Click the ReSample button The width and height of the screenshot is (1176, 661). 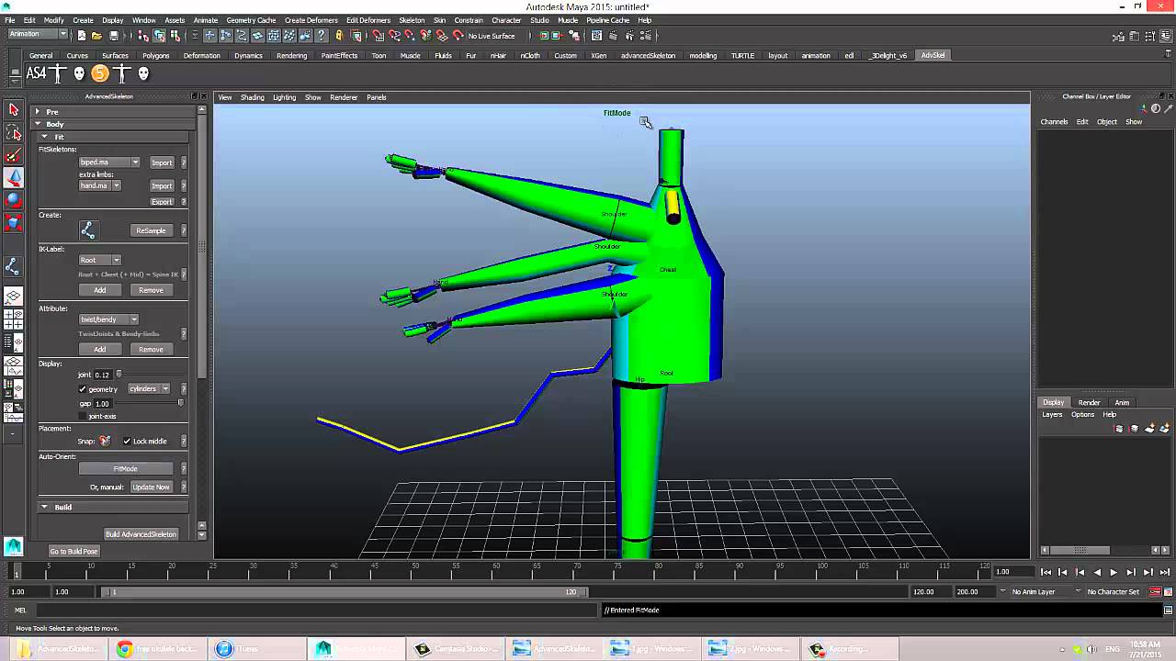pos(151,230)
